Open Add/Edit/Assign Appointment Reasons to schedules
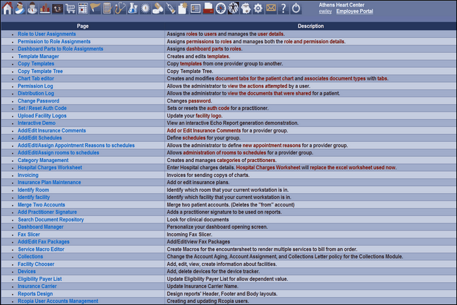Image resolution: width=457 pixels, height=305 pixels. point(76,146)
